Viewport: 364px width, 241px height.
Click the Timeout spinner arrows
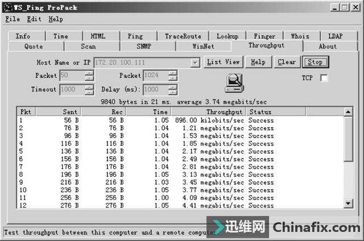(x=89, y=90)
